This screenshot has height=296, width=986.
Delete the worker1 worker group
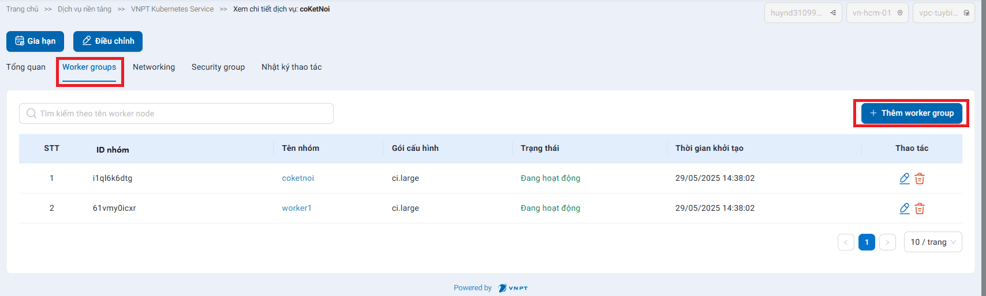tap(920, 208)
